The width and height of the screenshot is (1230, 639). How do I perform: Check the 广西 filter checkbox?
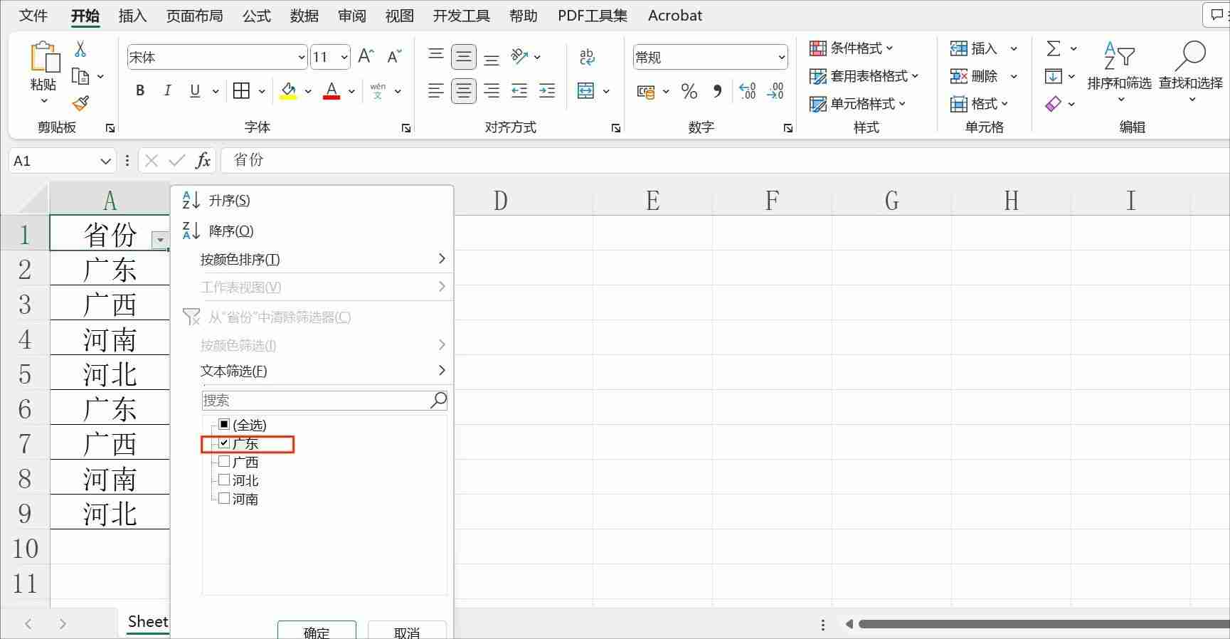[224, 461]
